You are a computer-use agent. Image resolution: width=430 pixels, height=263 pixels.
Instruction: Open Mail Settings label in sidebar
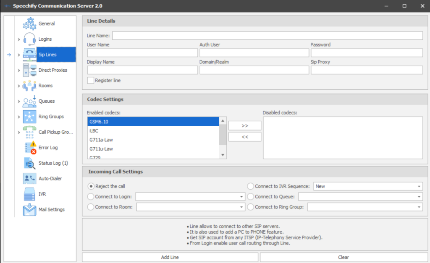pos(52,210)
